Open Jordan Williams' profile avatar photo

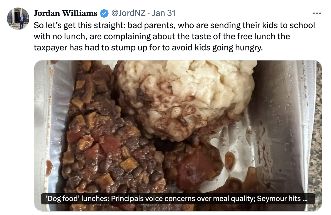pyautogui.click(x=18, y=19)
